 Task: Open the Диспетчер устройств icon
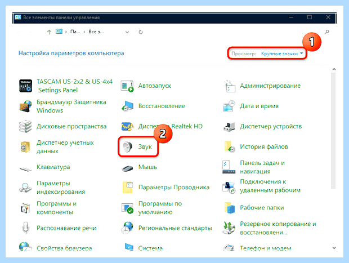pos(229,127)
